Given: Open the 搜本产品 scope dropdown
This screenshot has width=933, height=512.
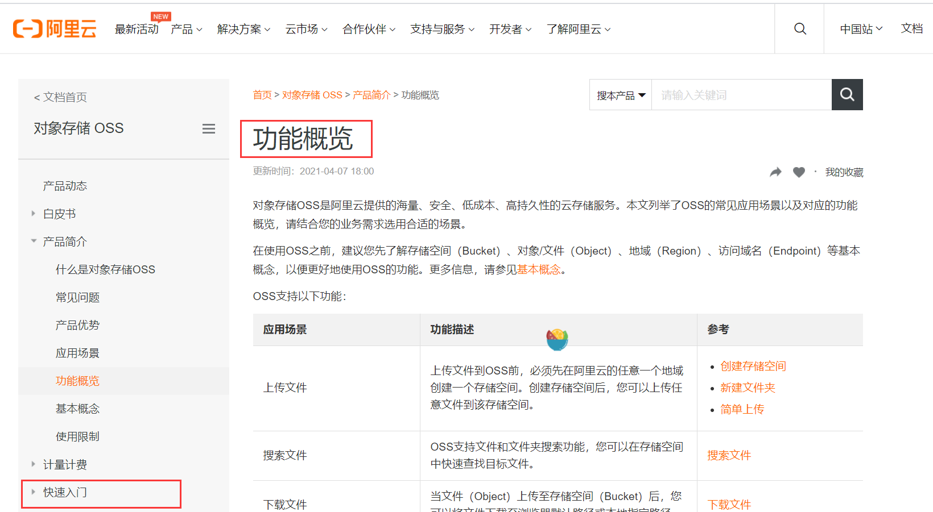Looking at the screenshot, I should pos(621,94).
